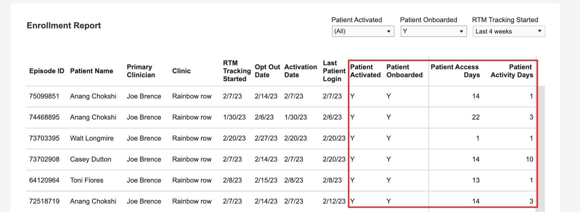
Task: Click patient name Walt Longmire
Action: pyautogui.click(x=92, y=138)
